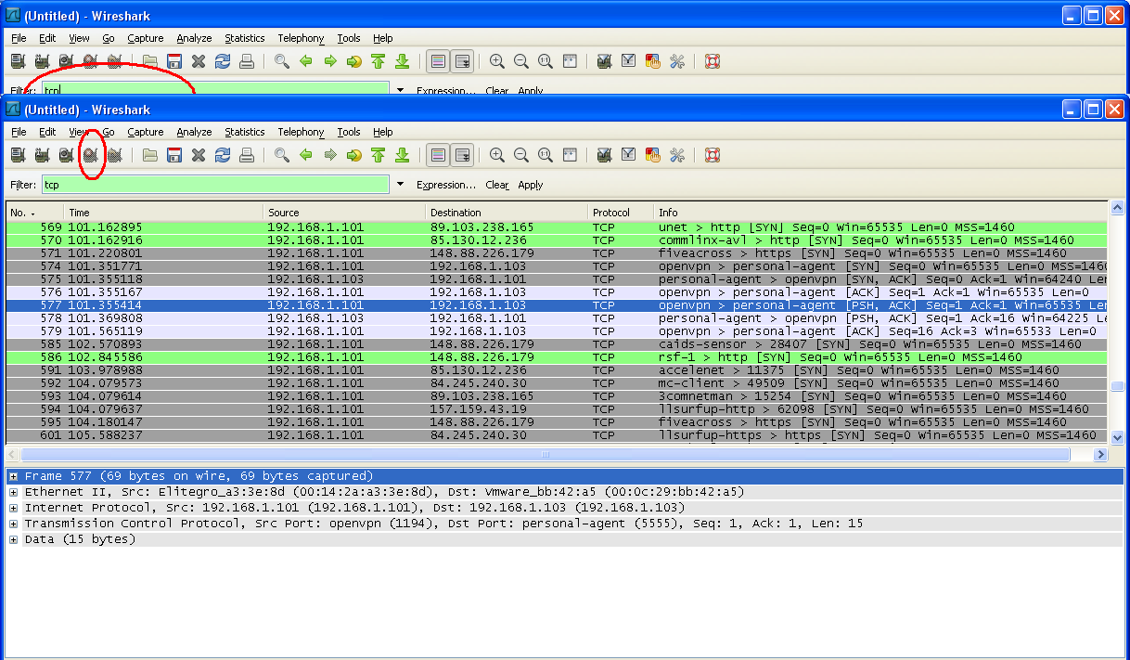Select packet 569 unet > http row
Viewport: 1130px width, 660px height.
click(x=557, y=226)
